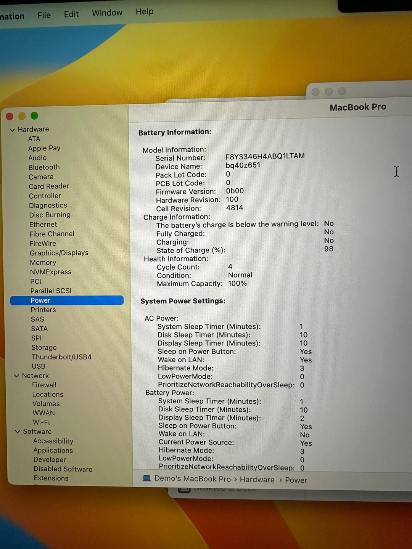The height and width of the screenshot is (549, 412).
Task: Select Extensions under Software
Action: point(51,478)
